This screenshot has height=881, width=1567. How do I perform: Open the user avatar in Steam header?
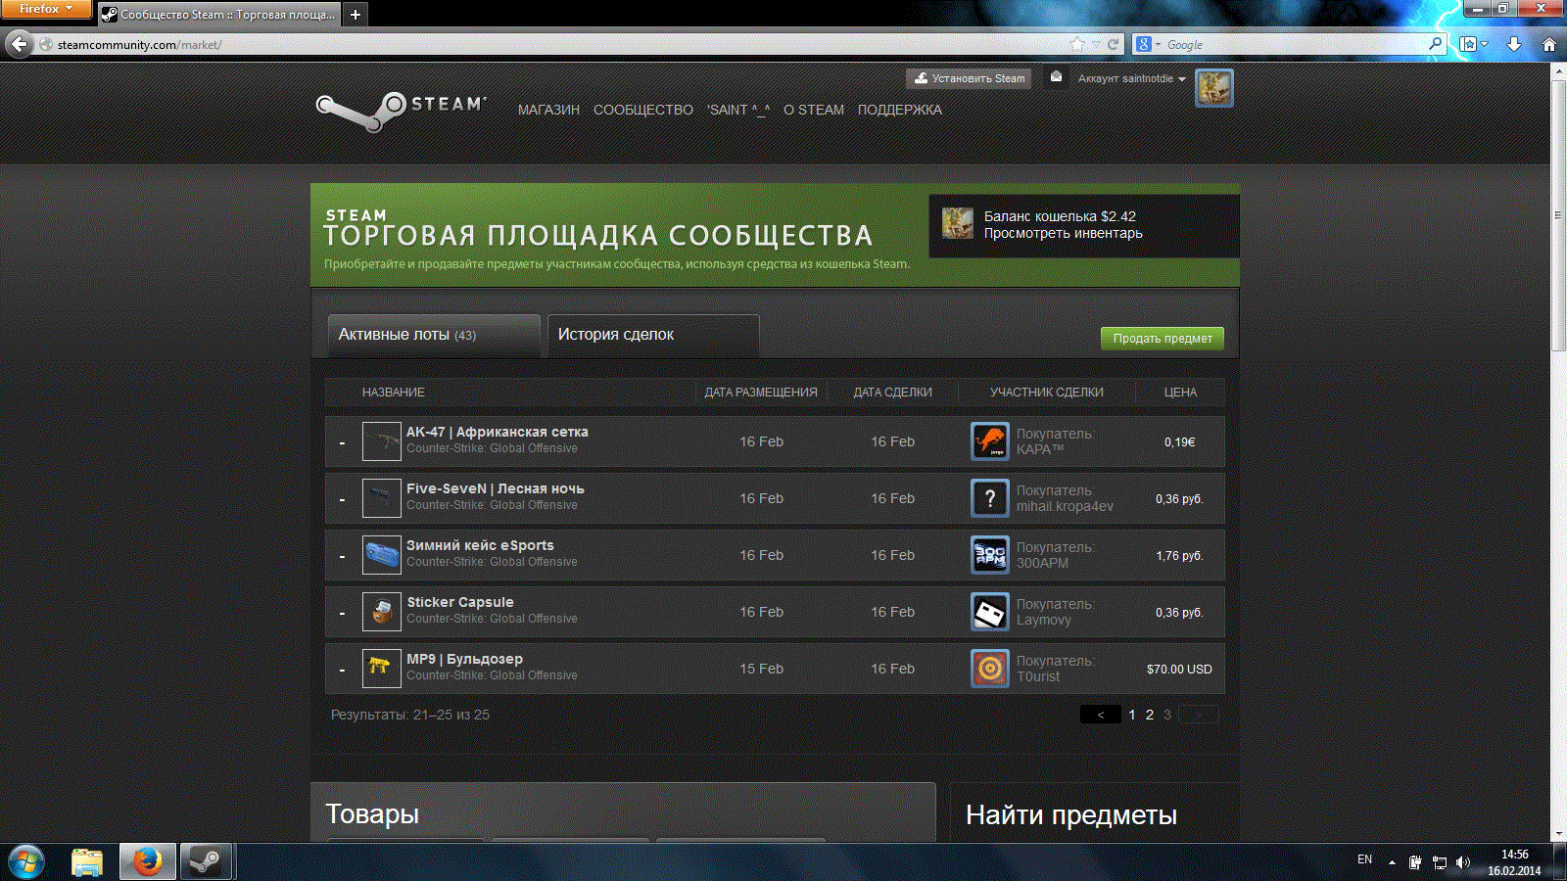(x=1213, y=88)
